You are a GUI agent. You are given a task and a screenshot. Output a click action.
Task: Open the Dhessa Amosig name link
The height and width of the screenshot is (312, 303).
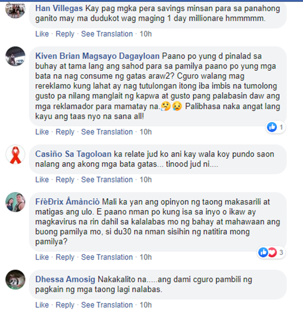click(x=65, y=279)
